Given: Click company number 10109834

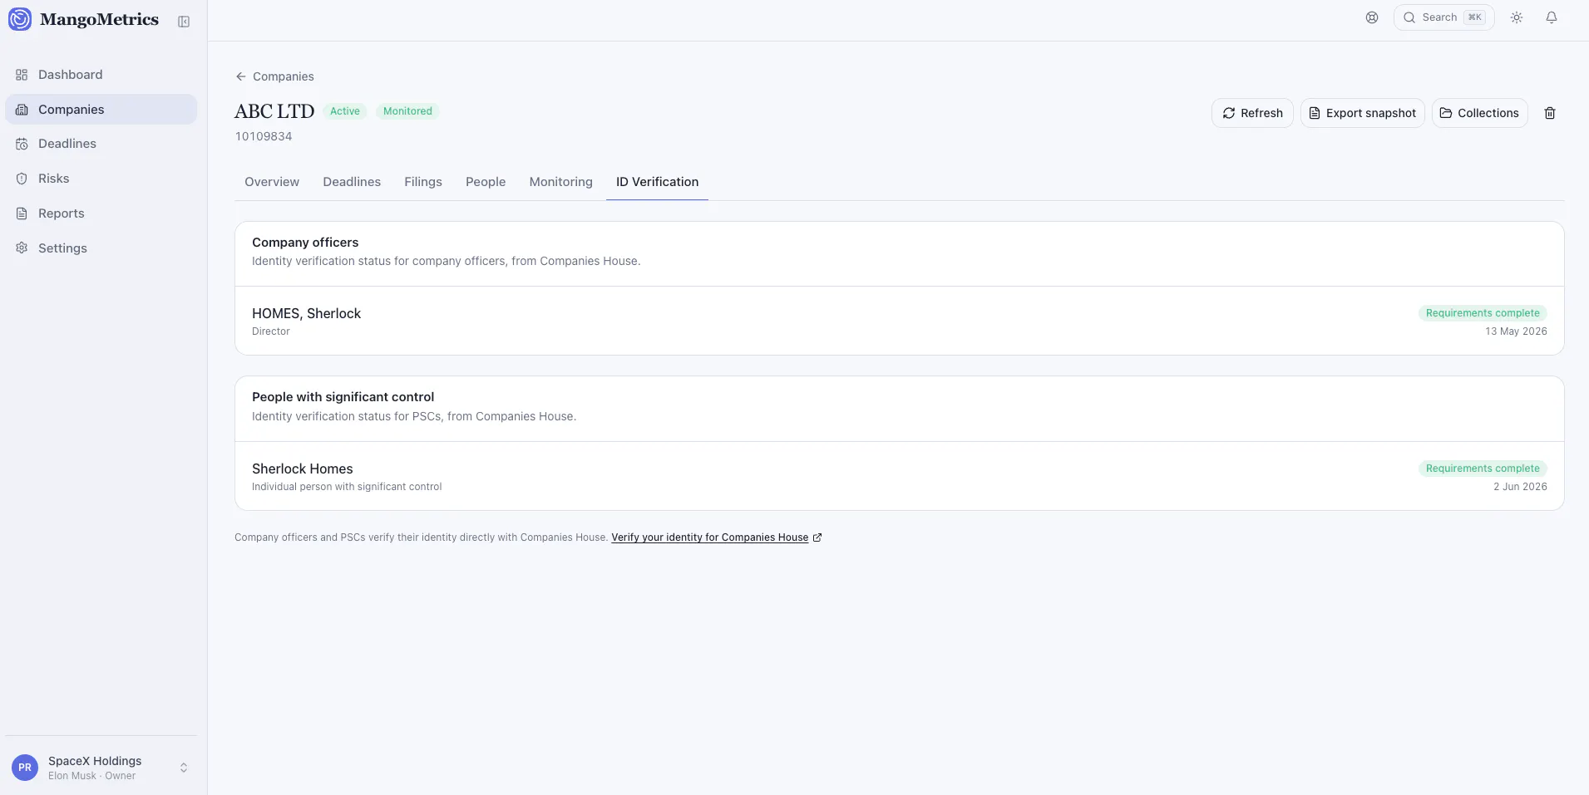Looking at the screenshot, I should tap(264, 136).
